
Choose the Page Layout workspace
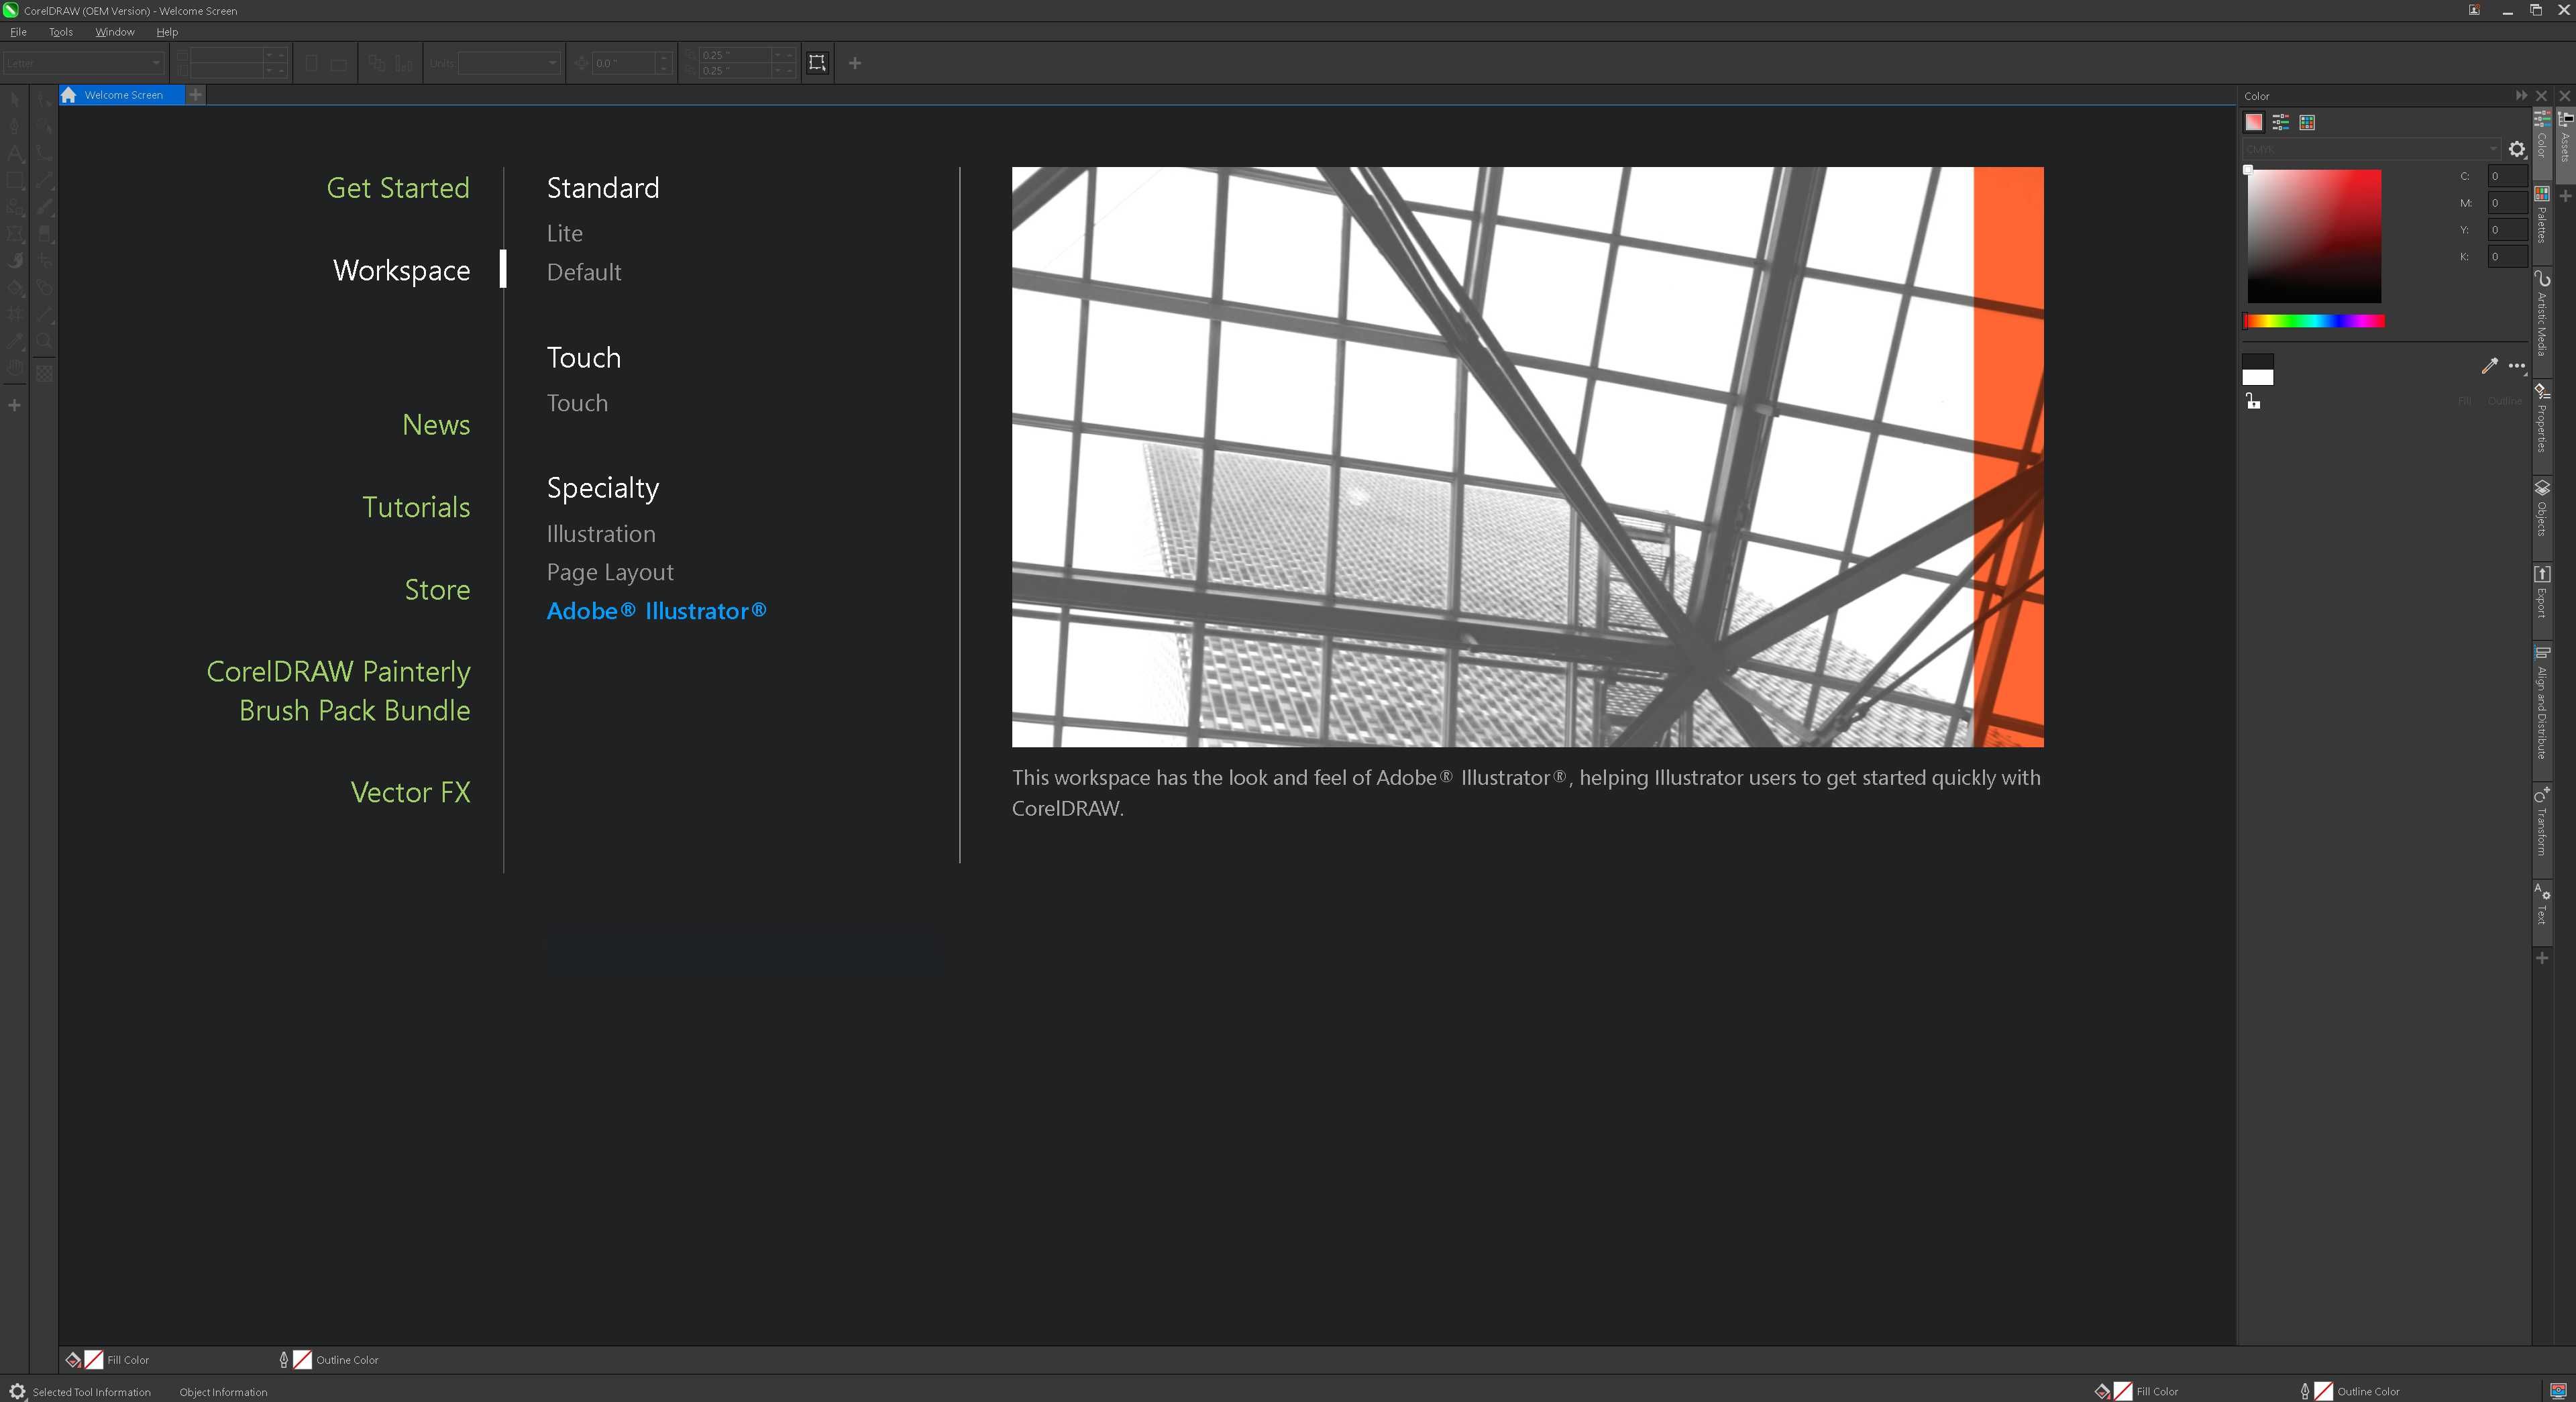pyautogui.click(x=610, y=572)
